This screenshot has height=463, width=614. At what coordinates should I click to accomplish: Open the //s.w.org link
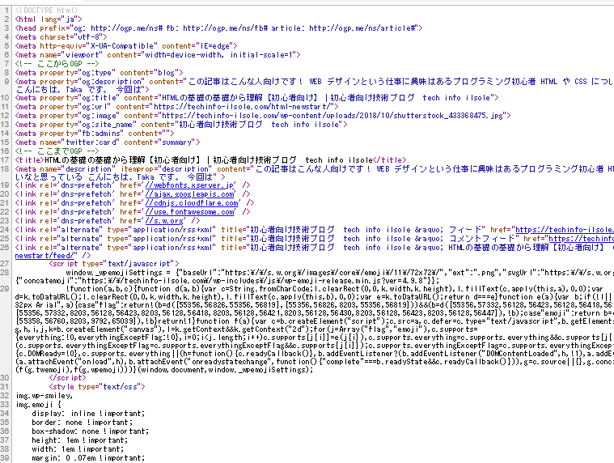(x=164, y=221)
